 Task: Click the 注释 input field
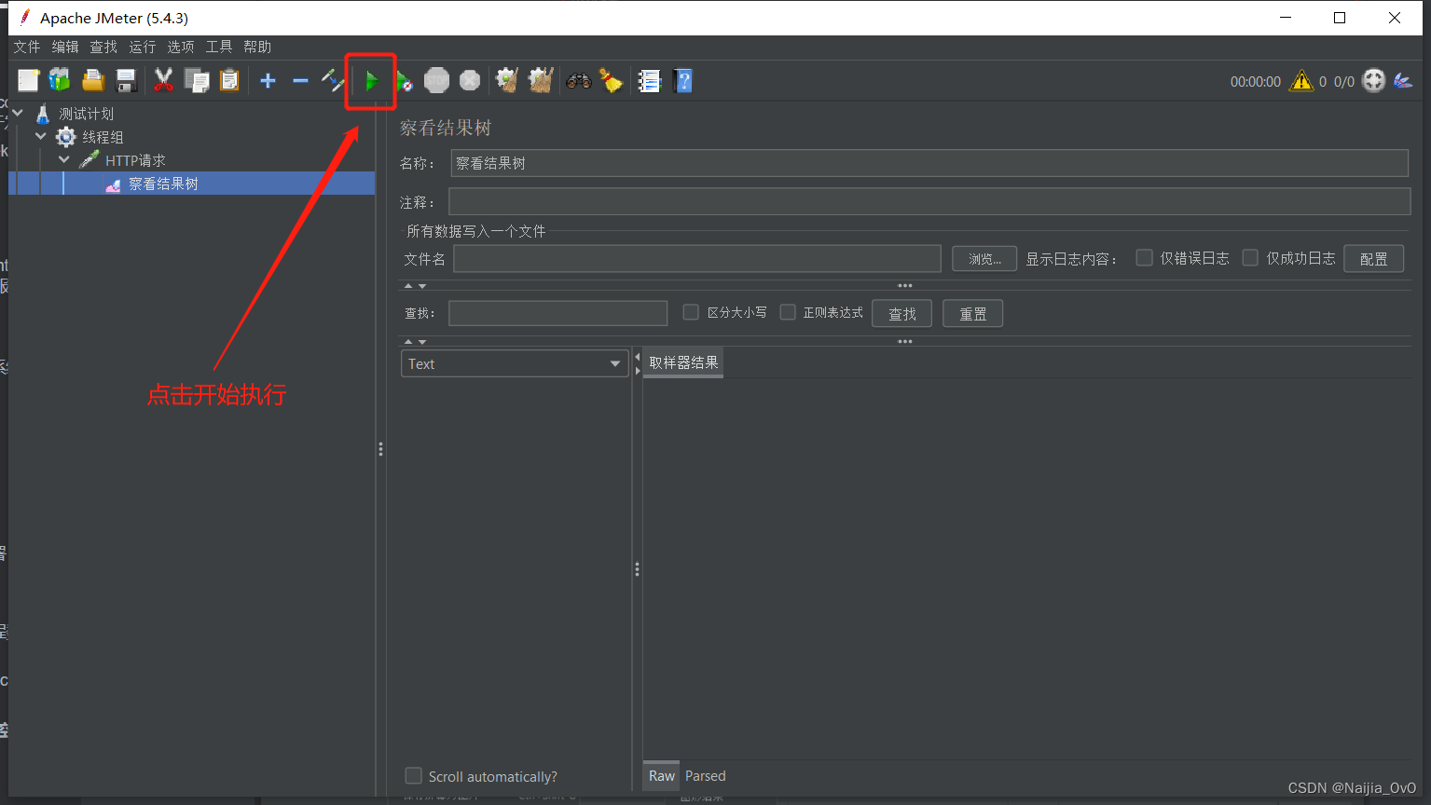pyautogui.click(x=929, y=201)
